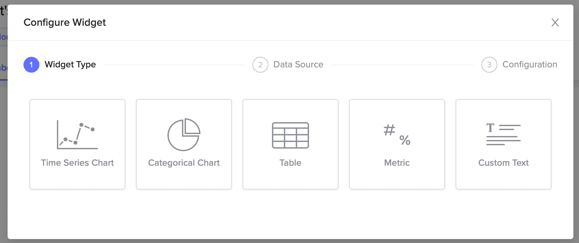Viewport: 579px width, 243px height.
Task: Click the connector line between Widget Type and Data Source
Action: pyautogui.click(x=174, y=65)
